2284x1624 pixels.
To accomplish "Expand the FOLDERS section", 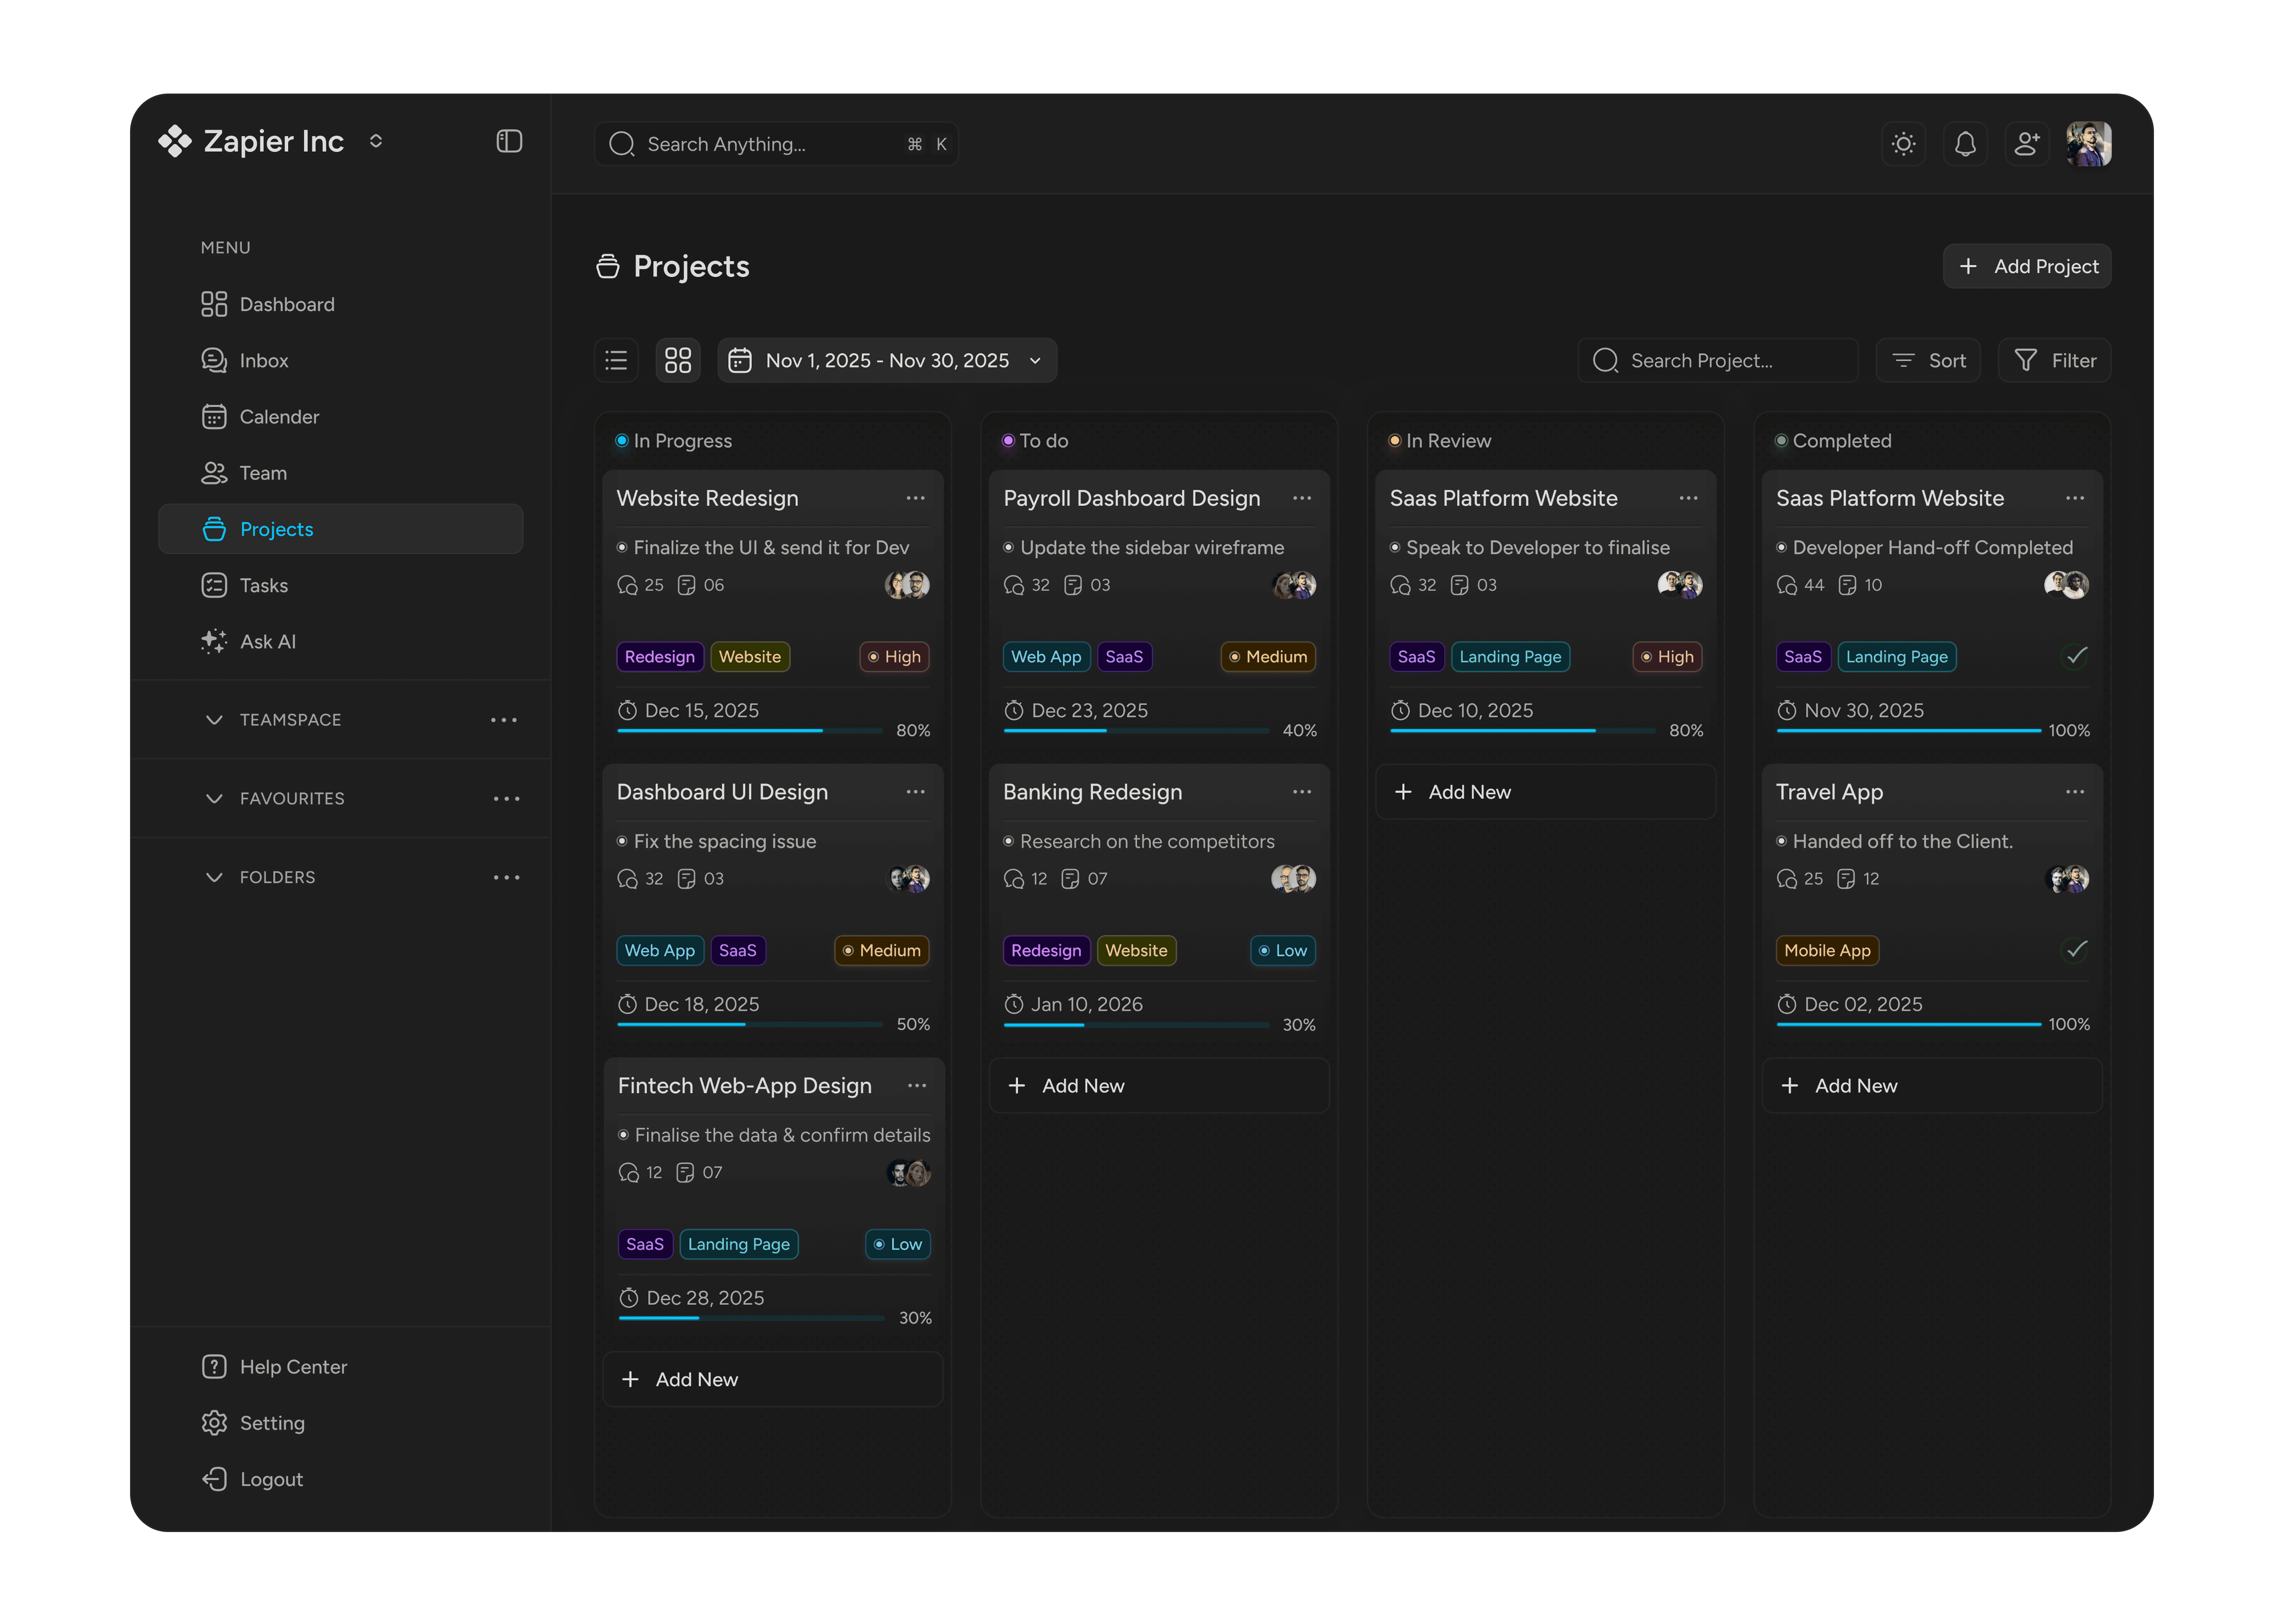I will point(214,877).
